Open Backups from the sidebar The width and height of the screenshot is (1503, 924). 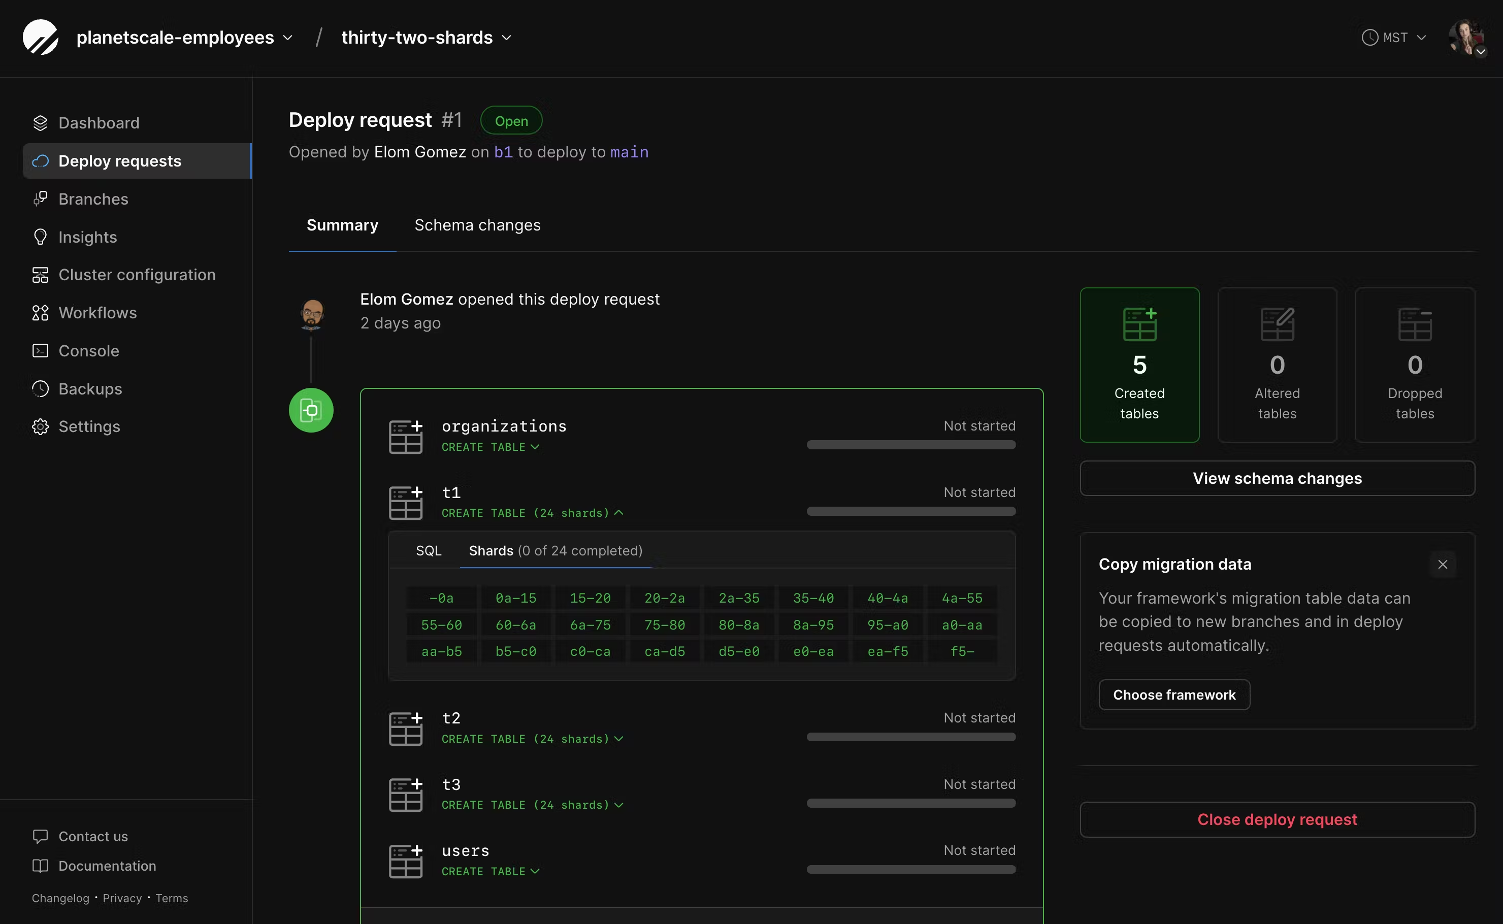click(90, 389)
